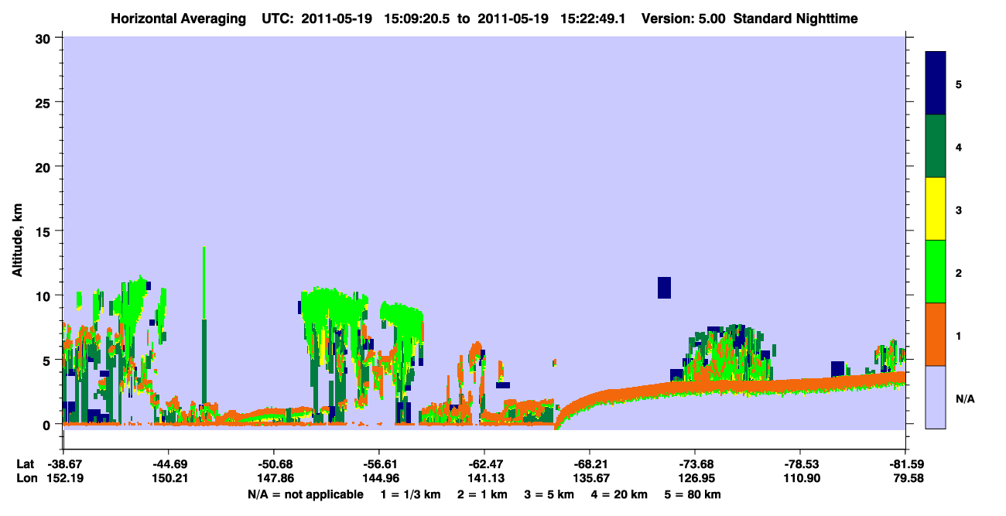The width and height of the screenshot is (1006, 516).
Task: Click the '5 = 80 km' legend text
Action: click(x=693, y=494)
